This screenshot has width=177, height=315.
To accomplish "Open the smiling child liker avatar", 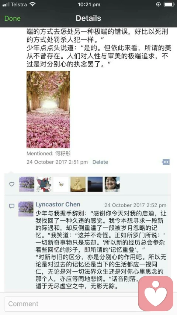I will pyautogui.click(x=112, y=184).
